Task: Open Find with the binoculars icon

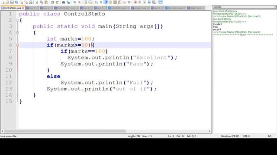Action: [x=63, y=2]
